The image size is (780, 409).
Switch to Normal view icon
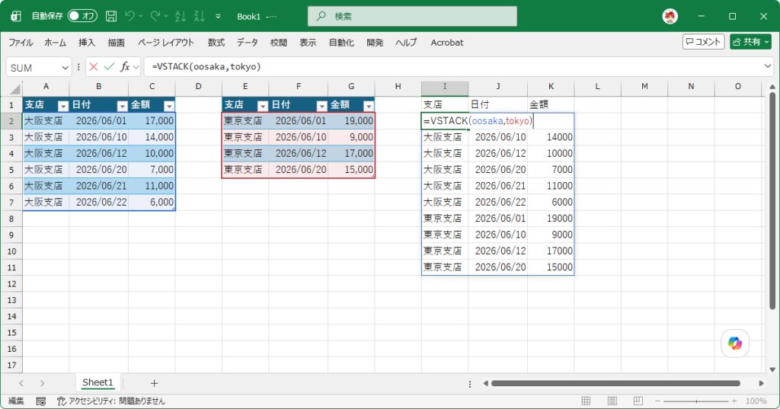(x=587, y=401)
